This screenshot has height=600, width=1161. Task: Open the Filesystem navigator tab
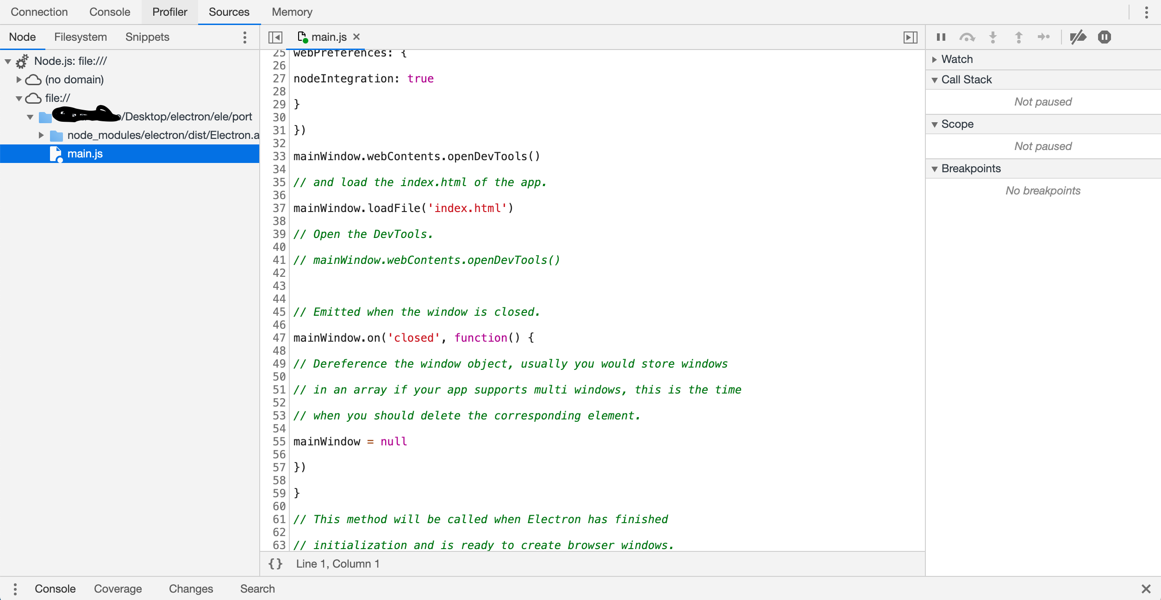coord(81,37)
